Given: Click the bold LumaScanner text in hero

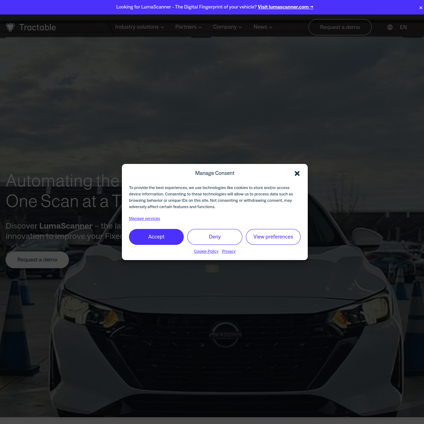Looking at the screenshot, I should [x=66, y=226].
